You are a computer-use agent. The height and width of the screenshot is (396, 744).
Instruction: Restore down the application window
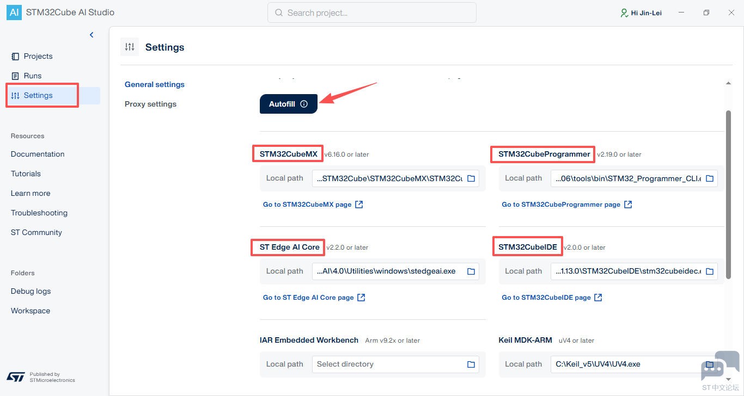click(x=706, y=13)
